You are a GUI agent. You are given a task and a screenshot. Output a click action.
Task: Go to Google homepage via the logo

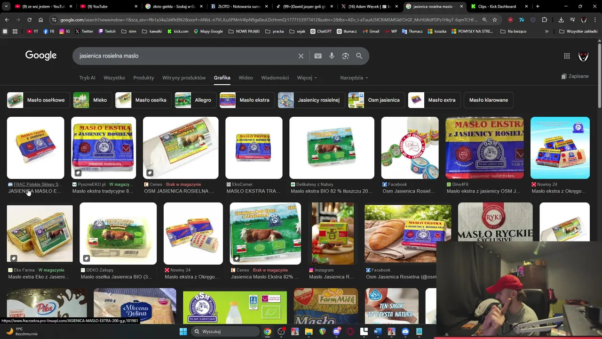click(41, 56)
